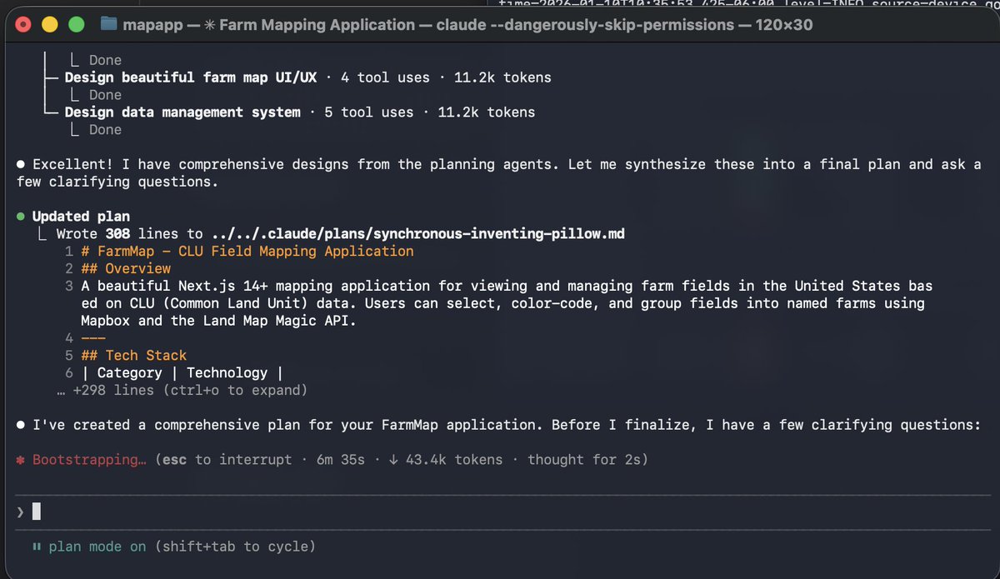The width and height of the screenshot is (1000, 579).
Task: Click the green zoom window button
Action: click(76, 24)
